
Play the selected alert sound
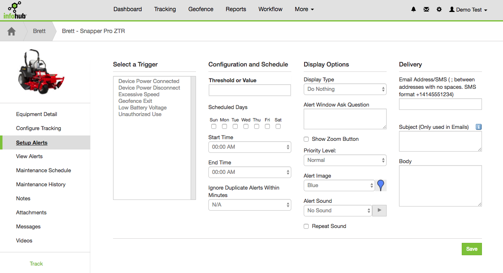click(380, 211)
